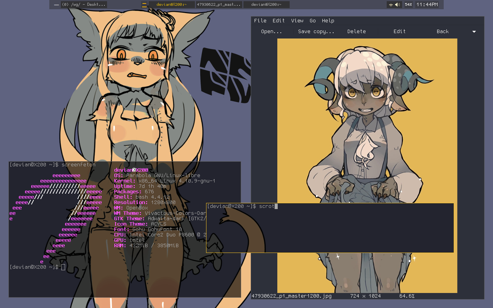Open the Help menu in image viewer
The width and height of the screenshot is (493, 308).
328,21
